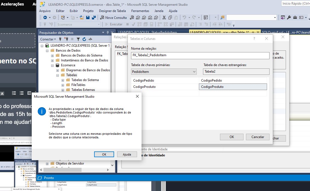The image size is (310, 191).
Task: Click the Nome da relação text field
Action: (200, 55)
